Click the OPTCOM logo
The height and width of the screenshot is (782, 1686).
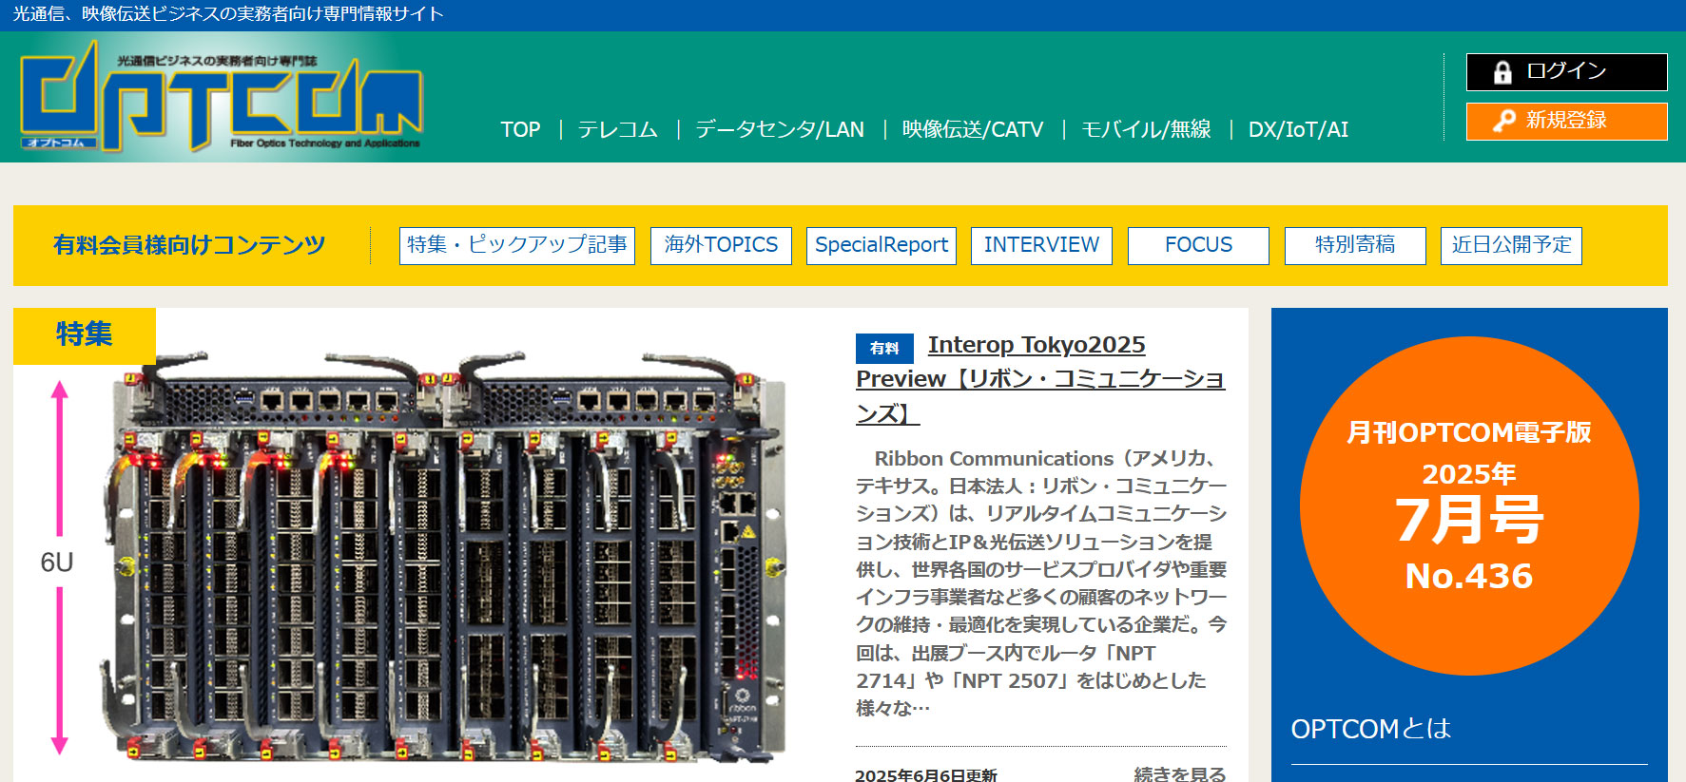click(221, 97)
